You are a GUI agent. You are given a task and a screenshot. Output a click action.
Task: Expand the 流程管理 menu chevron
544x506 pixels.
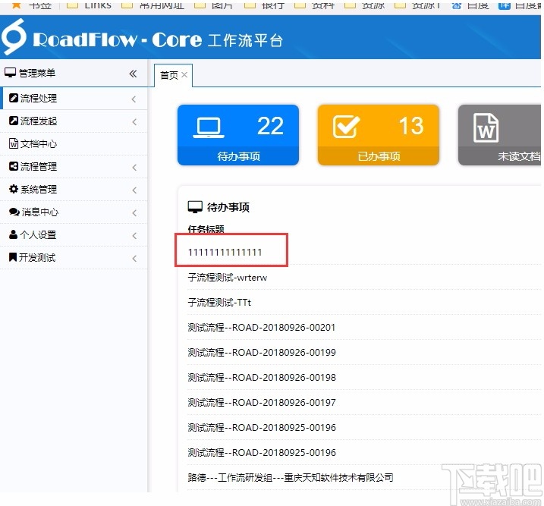click(134, 168)
